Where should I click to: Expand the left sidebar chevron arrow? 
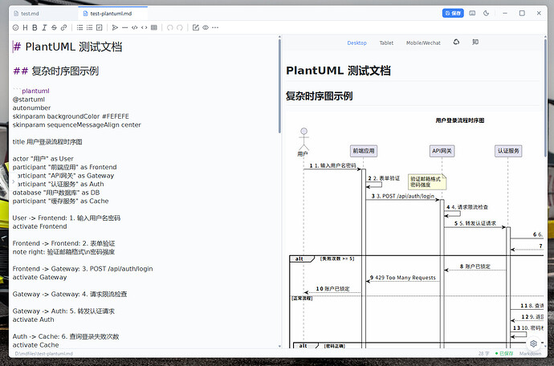point(14,181)
